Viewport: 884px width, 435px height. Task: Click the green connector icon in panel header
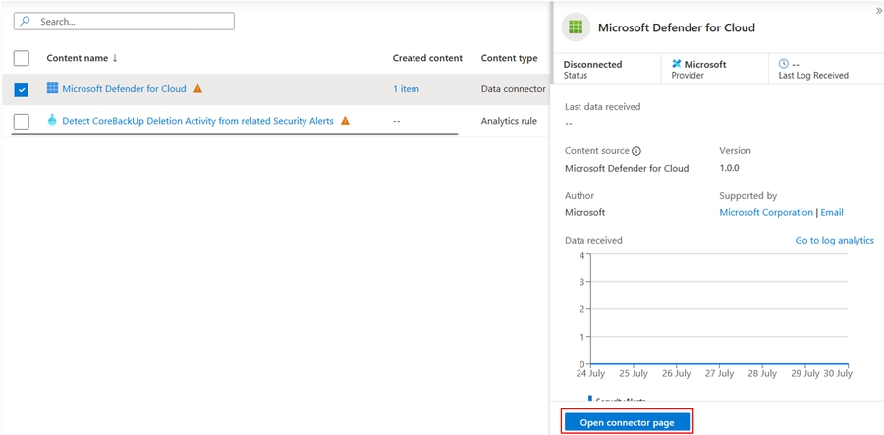[577, 27]
